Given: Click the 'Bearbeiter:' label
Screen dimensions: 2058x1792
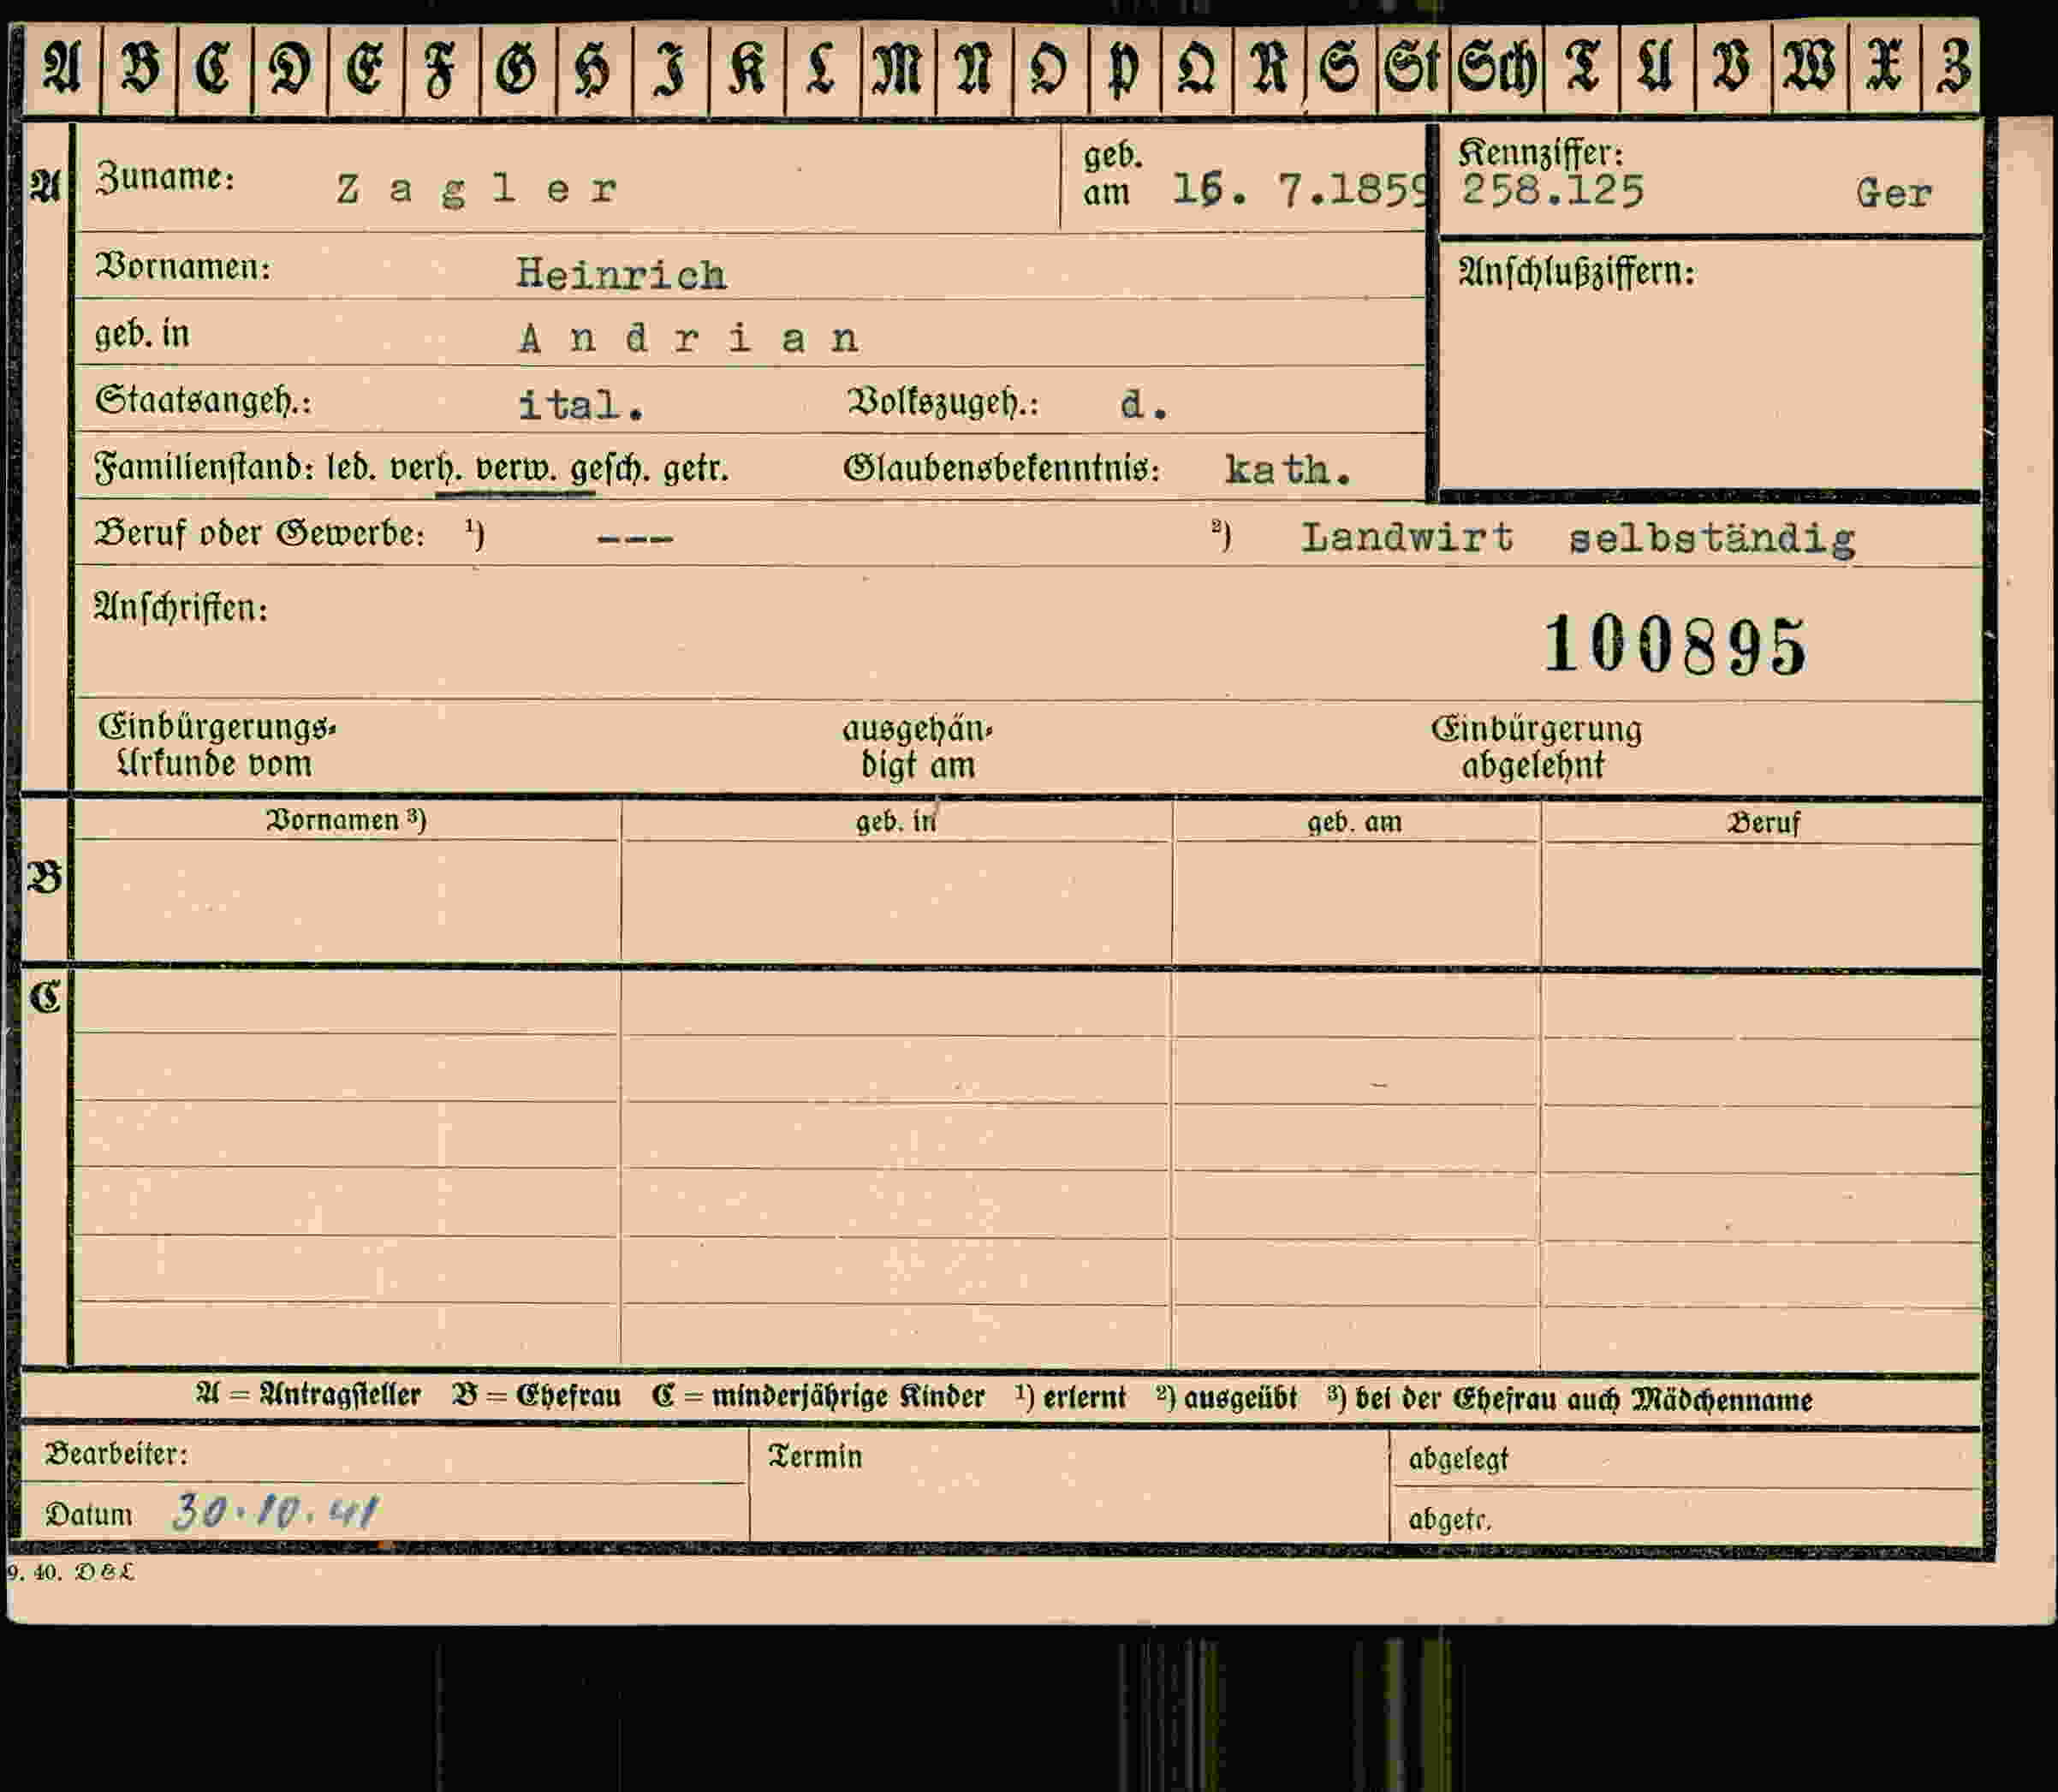Looking at the screenshot, I should tap(116, 1453).
